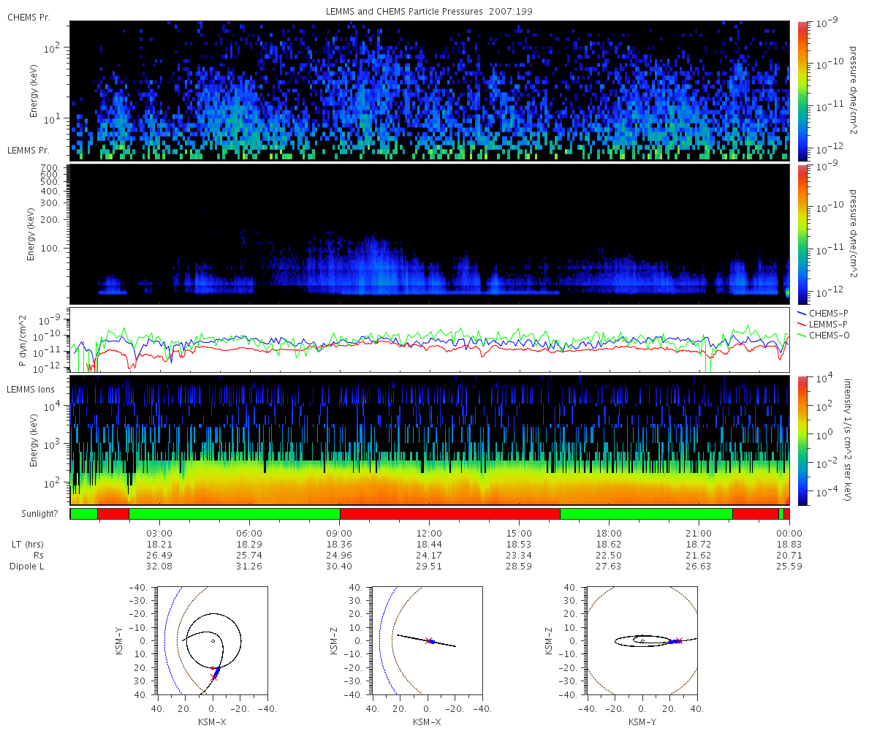Click the LEMMS Pr. spectrogram panel
The width and height of the screenshot is (877, 731).
(430, 234)
